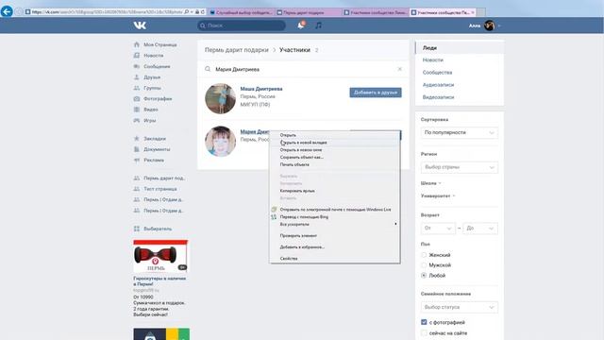
Task: Enable the сейчас на сайте checkbox
Action: [x=424, y=332]
